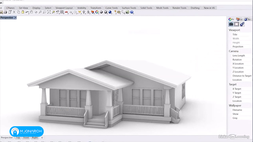Select the X Target property row
This screenshot has height=142, width=253.
pyautogui.click(x=240, y=89)
